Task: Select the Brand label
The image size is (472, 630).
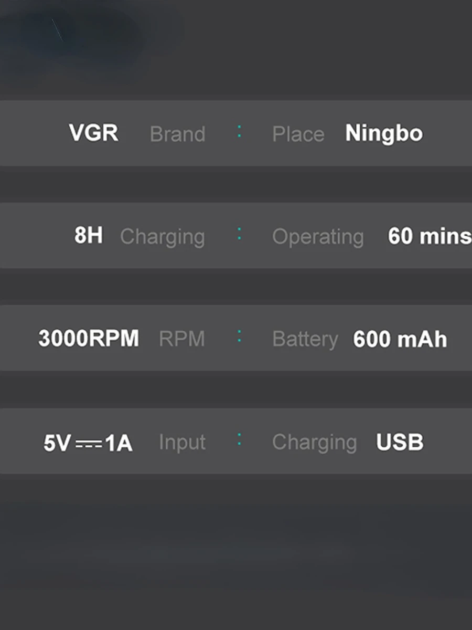Action: tap(178, 134)
